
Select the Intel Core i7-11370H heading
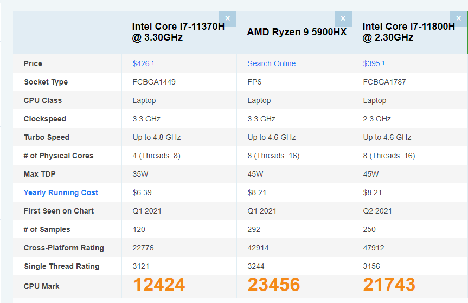pyautogui.click(x=178, y=32)
